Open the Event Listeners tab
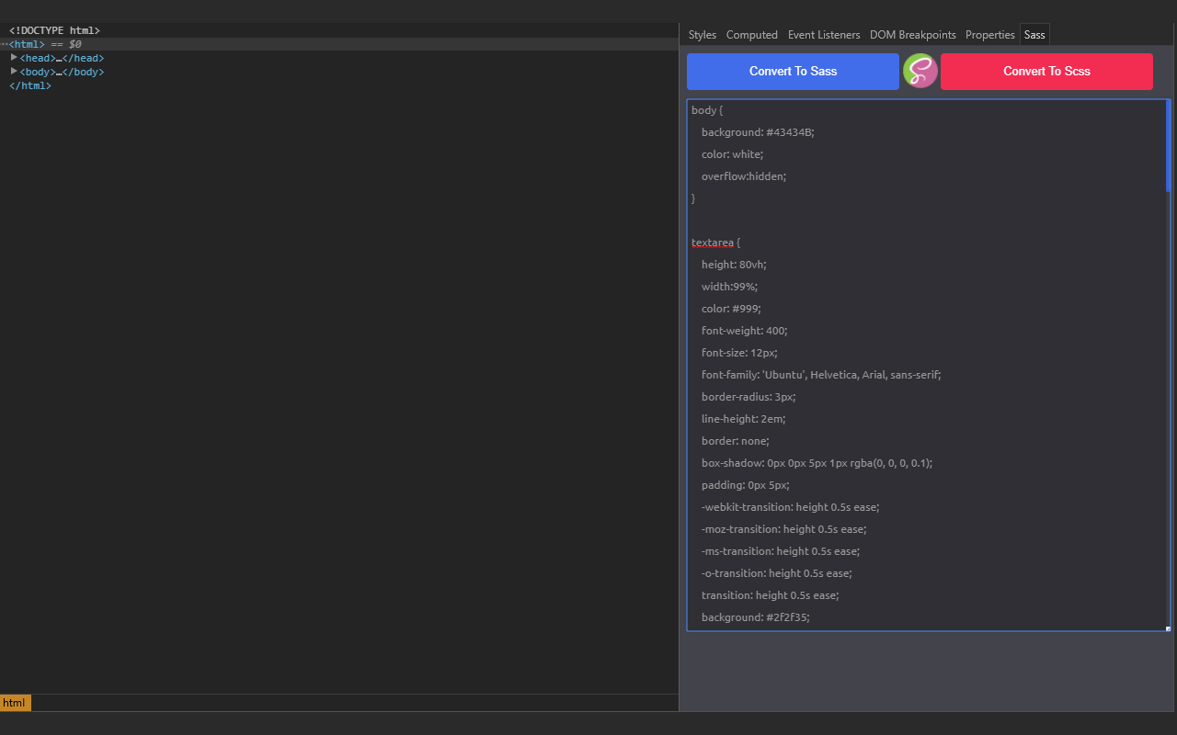Viewport: 1177px width, 735px height. [823, 34]
